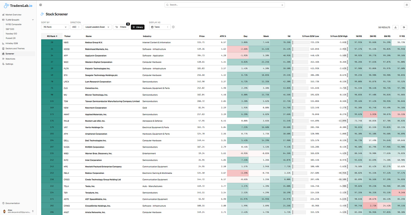Open the Documentation link
Viewport: 411px width, 215px height.
(13, 203)
